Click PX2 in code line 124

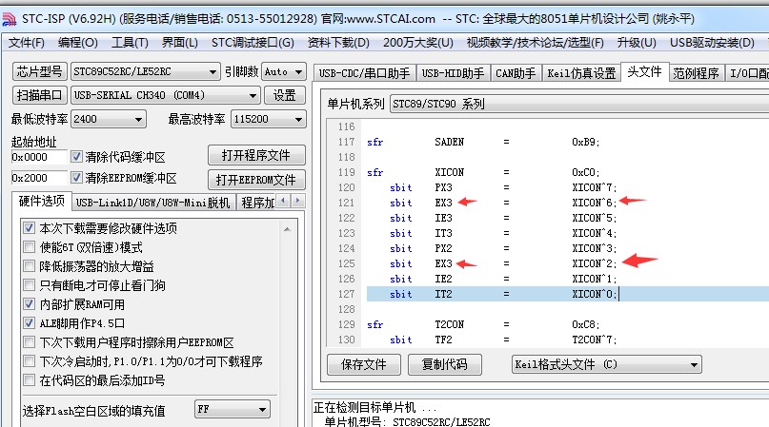pyautogui.click(x=443, y=248)
